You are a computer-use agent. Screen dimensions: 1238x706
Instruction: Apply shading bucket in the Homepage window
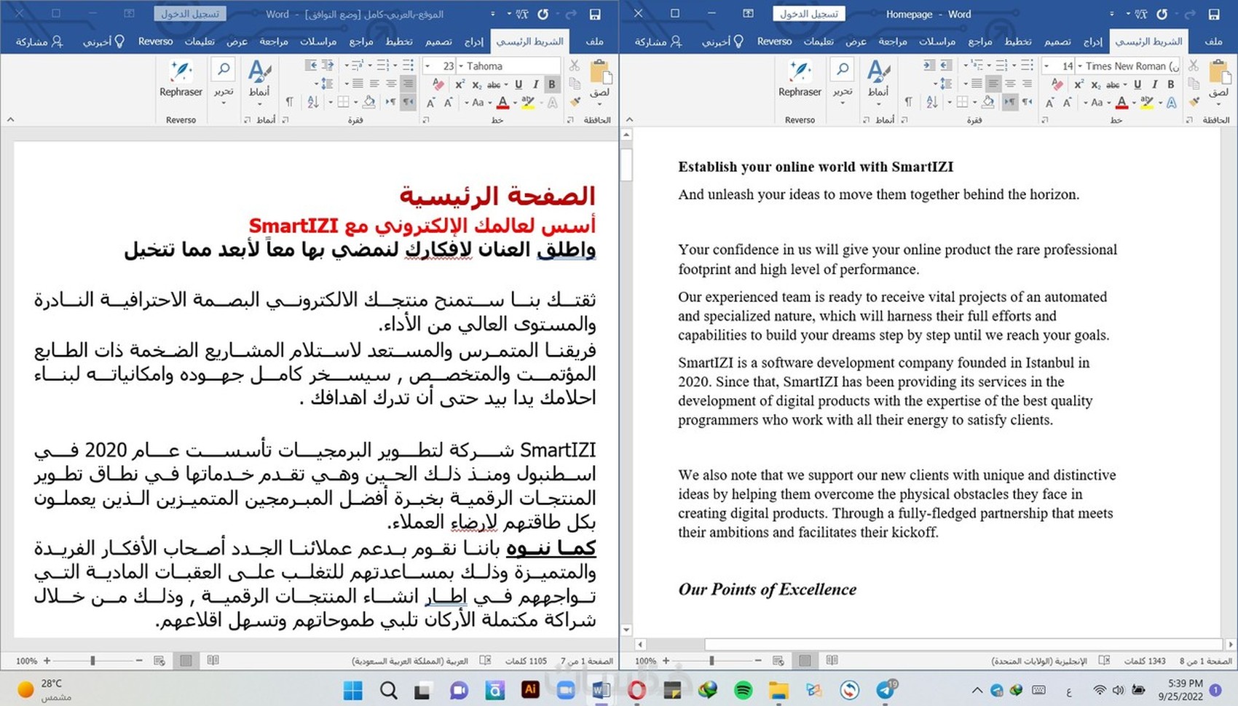[x=988, y=103]
